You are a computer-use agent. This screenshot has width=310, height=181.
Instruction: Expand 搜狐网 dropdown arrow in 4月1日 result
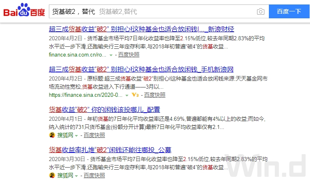pos(76,135)
